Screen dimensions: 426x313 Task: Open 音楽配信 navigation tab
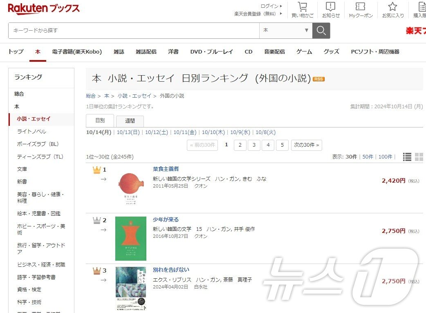[x=274, y=51]
